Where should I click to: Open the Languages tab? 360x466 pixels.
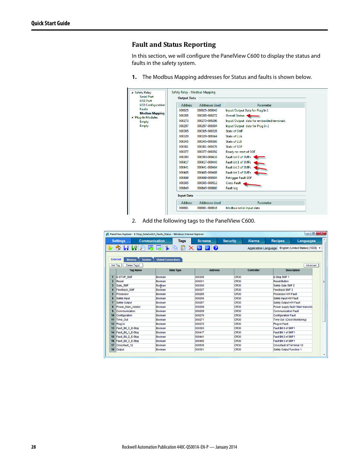point(306,241)
